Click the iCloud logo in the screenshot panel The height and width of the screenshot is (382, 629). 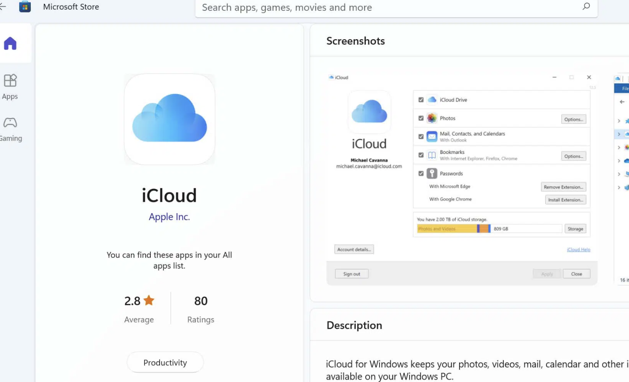click(369, 112)
